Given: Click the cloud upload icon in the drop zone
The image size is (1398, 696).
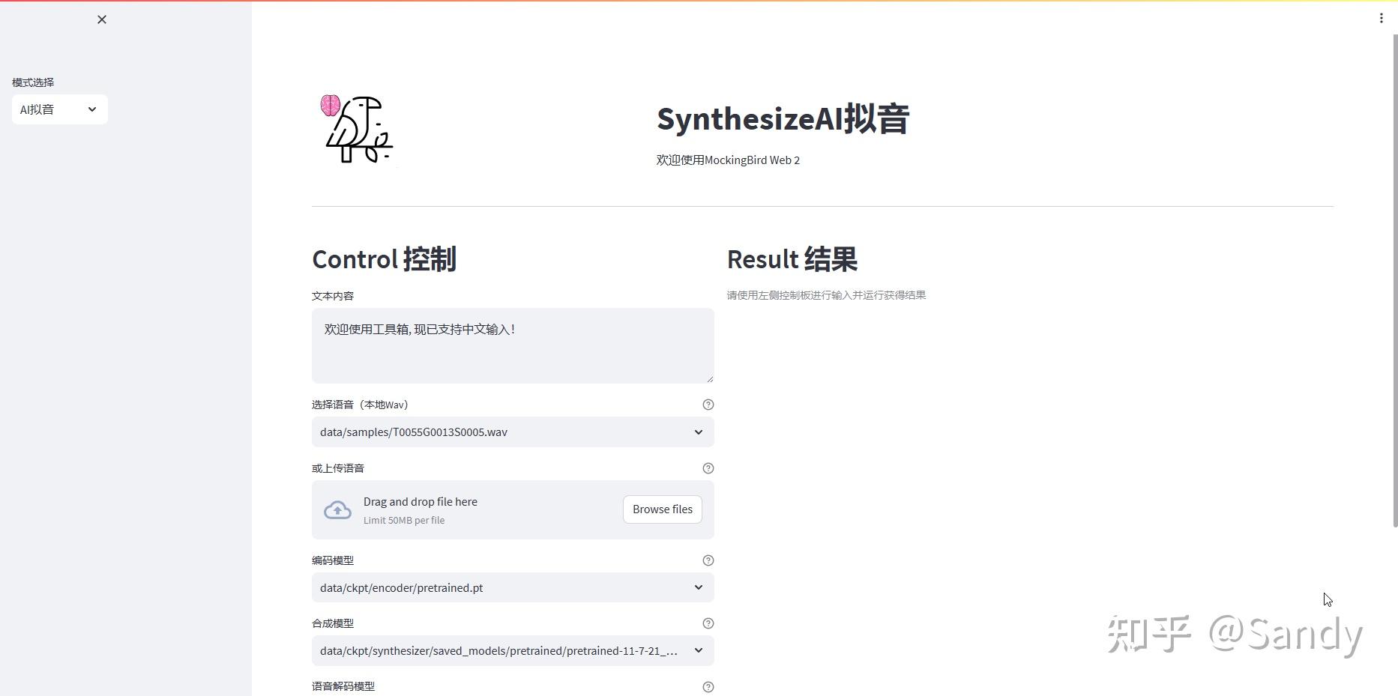Looking at the screenshot, I should [337, 509].
